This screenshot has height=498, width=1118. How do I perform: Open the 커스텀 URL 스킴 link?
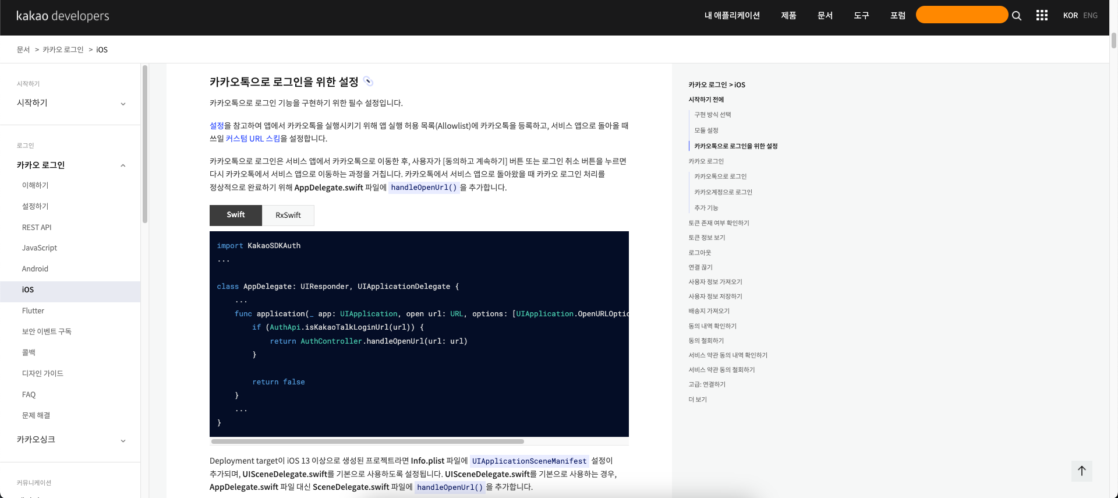pos(253,139)
